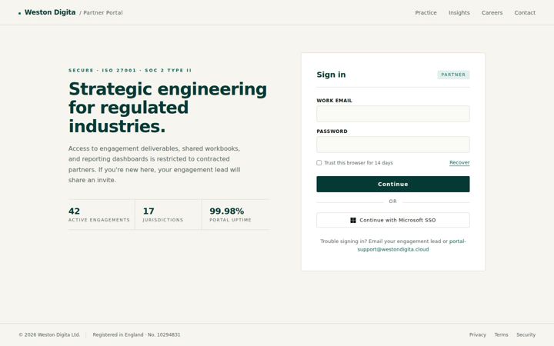
Task: Click the © 2026 Weston Digita Ltd. text
Action: pyautogui.click(x=49, y=334)
